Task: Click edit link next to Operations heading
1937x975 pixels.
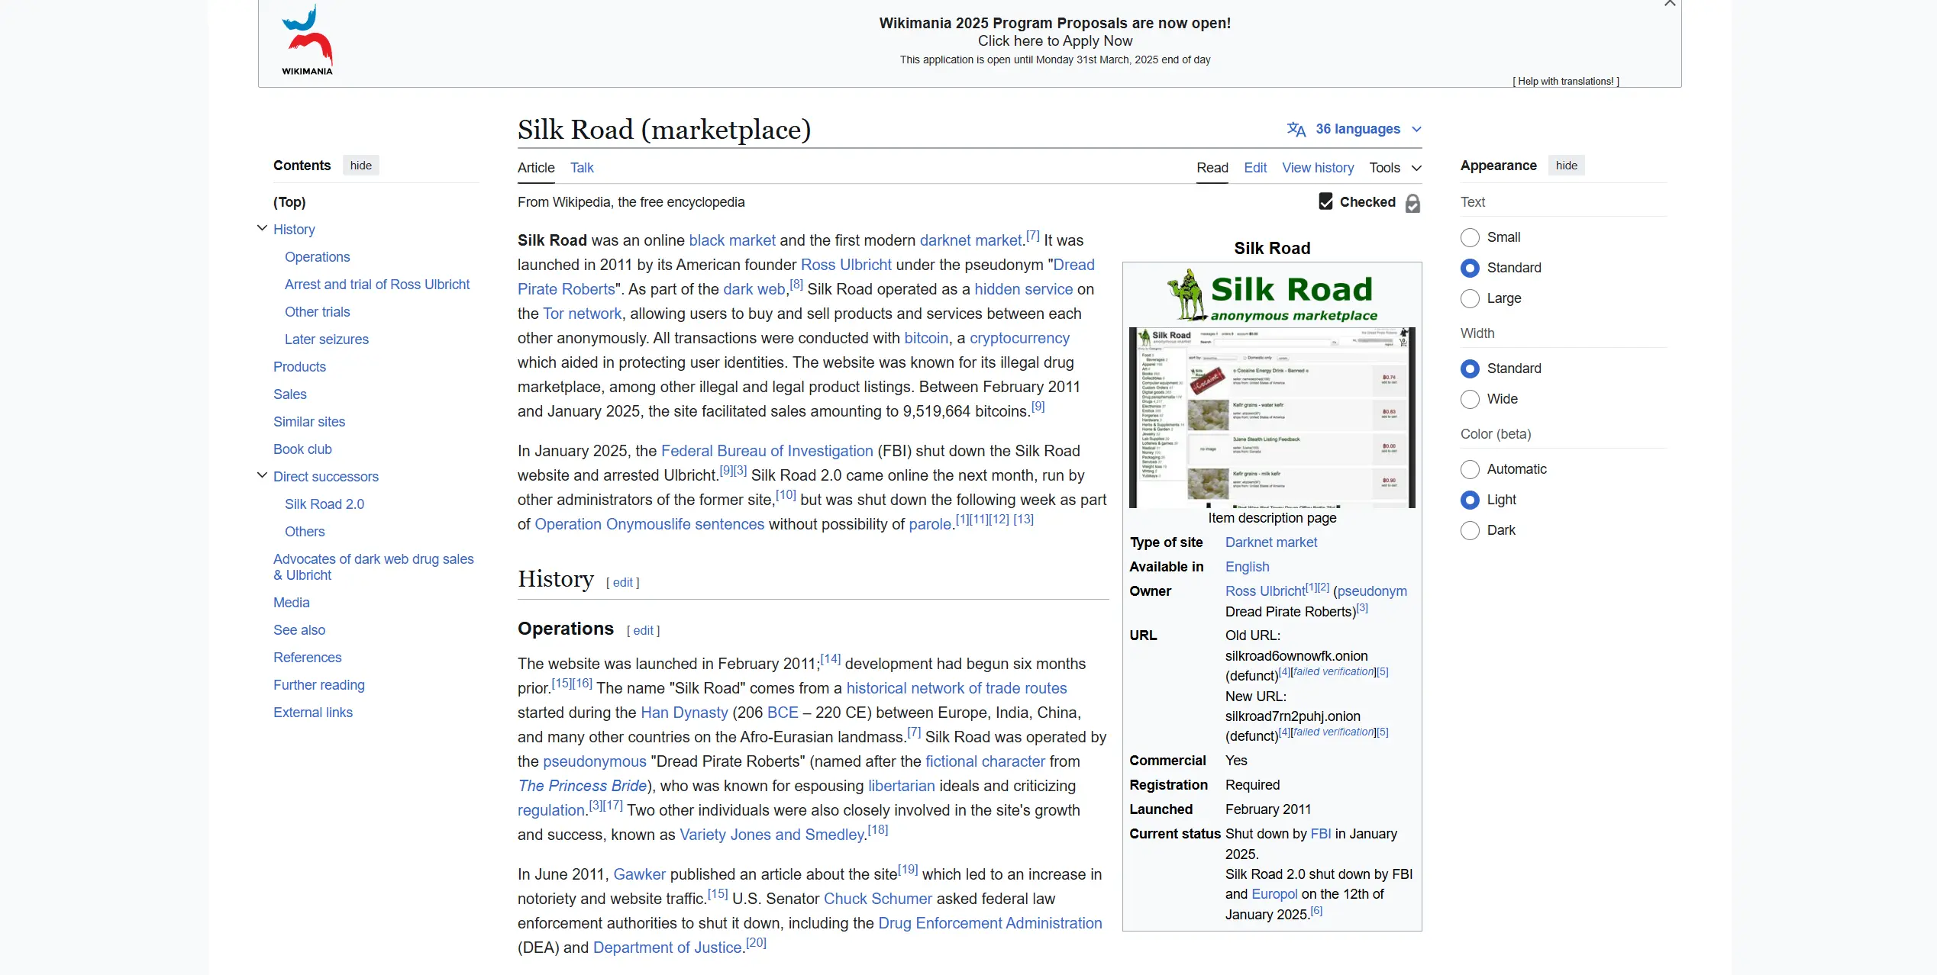Action: [643, 630]
